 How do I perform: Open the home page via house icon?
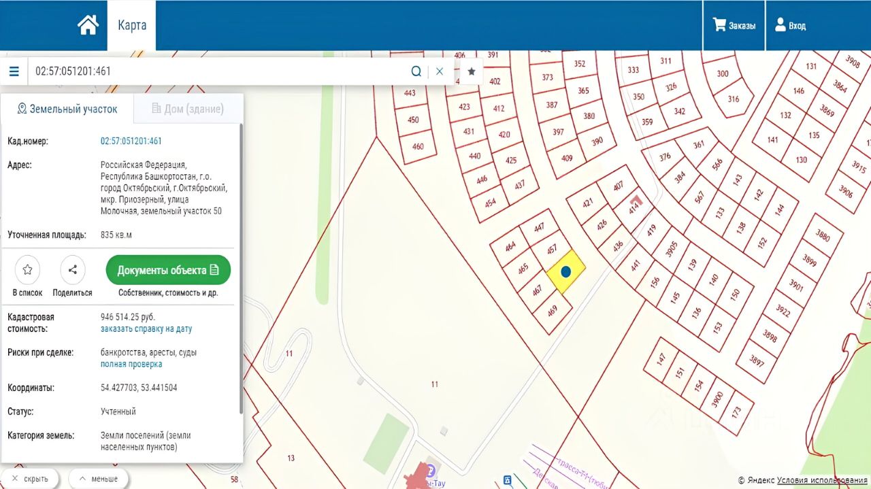coord(88,25)
